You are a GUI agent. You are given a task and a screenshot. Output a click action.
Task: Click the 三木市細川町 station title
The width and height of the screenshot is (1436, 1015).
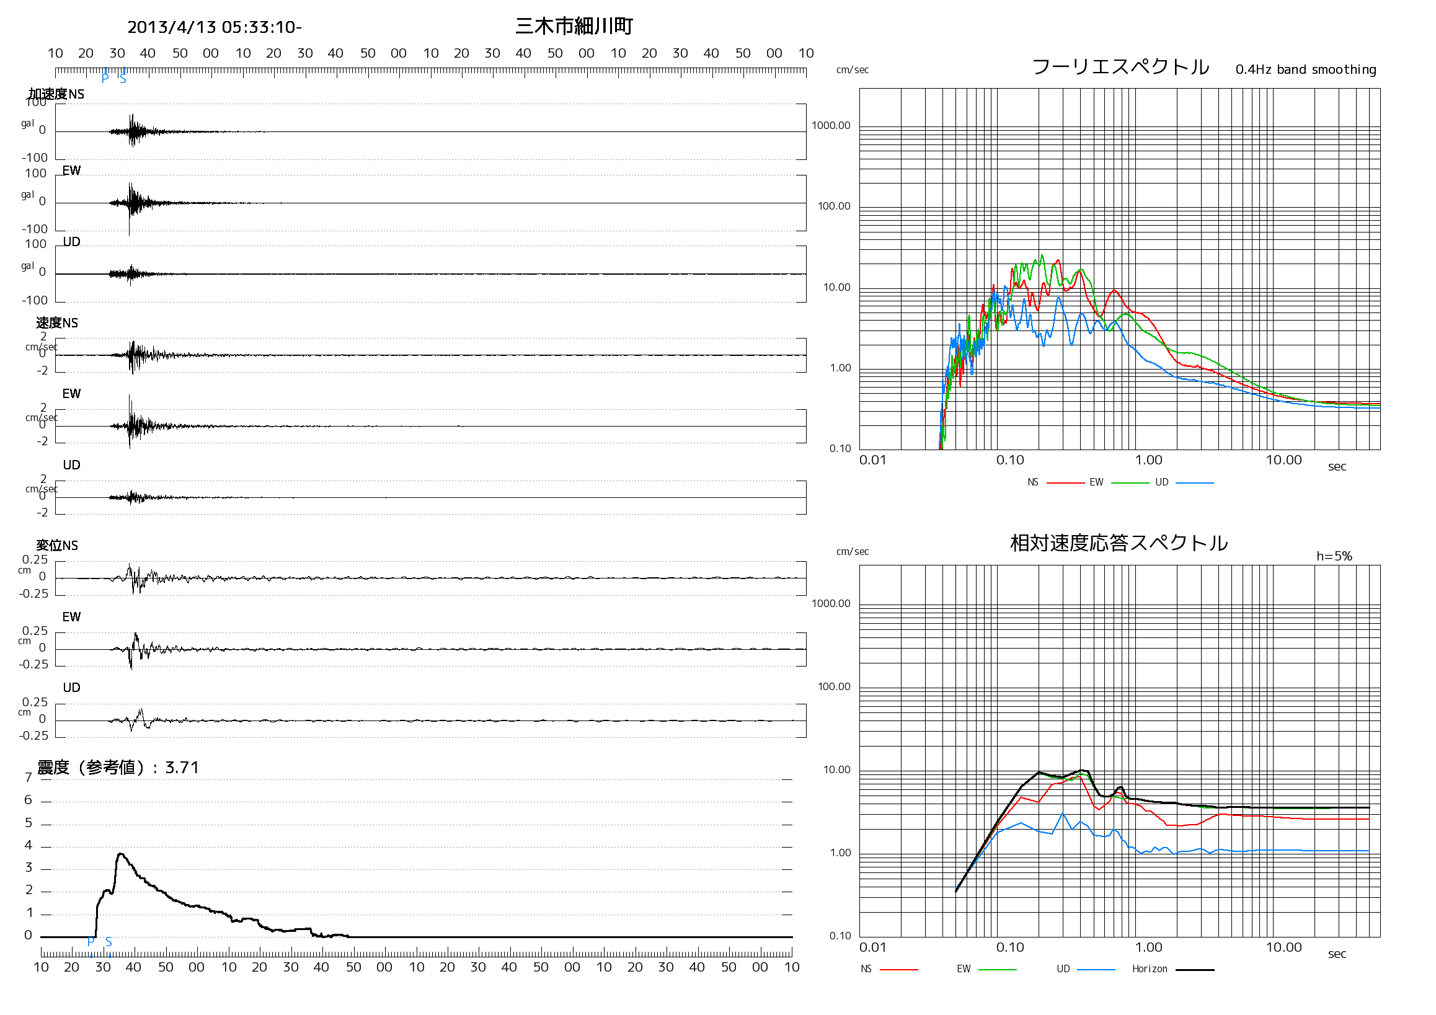[x=574, y=26]
